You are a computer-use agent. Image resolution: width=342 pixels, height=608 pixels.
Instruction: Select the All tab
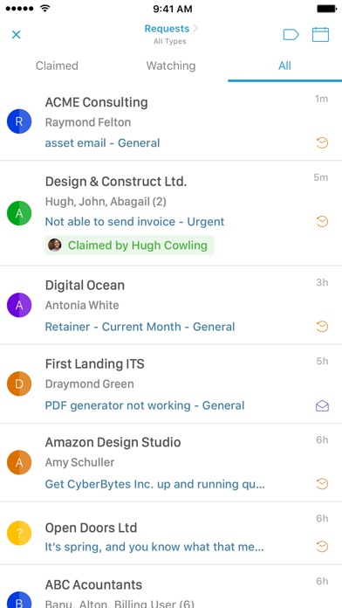(x=284, y=66)
